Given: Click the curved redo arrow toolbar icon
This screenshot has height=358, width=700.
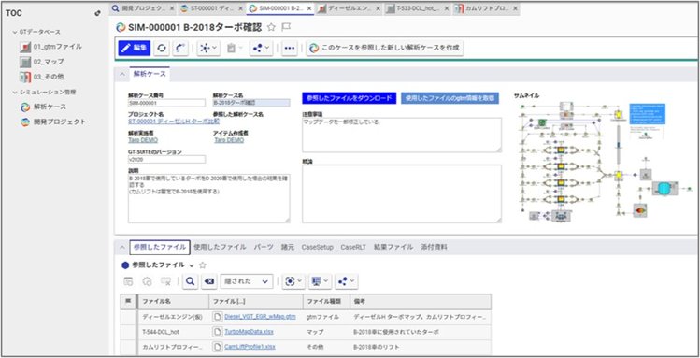Looking at the screenshot, I should [180, 49].
